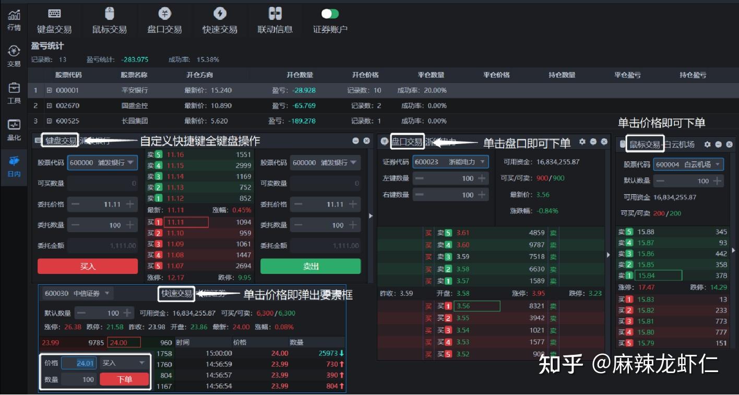Open settings gear in 盘口交易 panel
Viewport: 739px width, 395px height.
pyautogui.click(x=582, y=141)
